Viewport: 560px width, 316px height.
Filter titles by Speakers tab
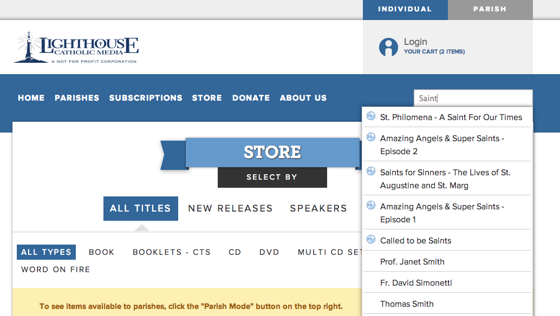point(318,208)
